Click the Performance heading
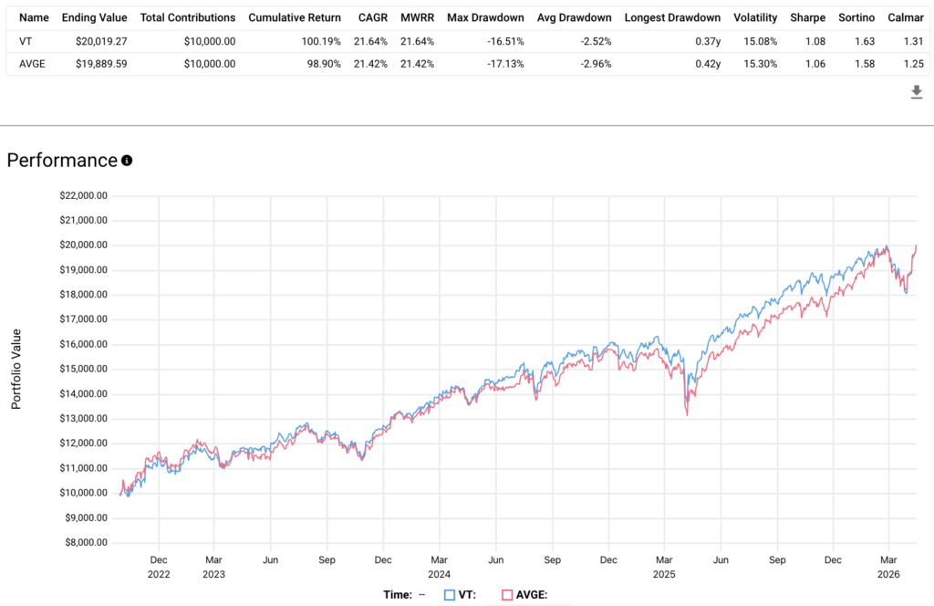The width and height of the screenshot is (934, 606). click(x=62, y=161)
